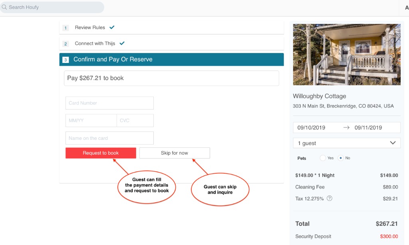Click the checkmark beside Review Rules
This screenshot has height=245, width=409.
111,27
